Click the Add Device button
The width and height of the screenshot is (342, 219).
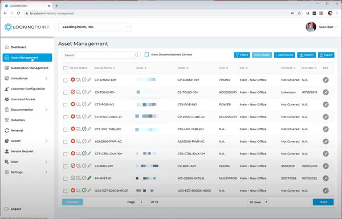click(284, 55)
